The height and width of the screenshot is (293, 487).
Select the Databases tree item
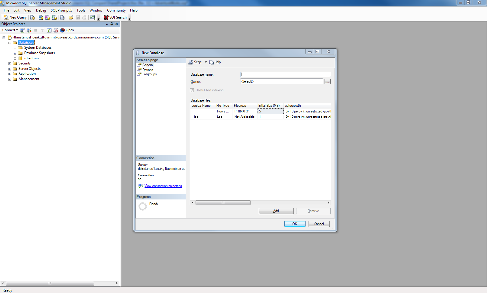coord(26,42)
